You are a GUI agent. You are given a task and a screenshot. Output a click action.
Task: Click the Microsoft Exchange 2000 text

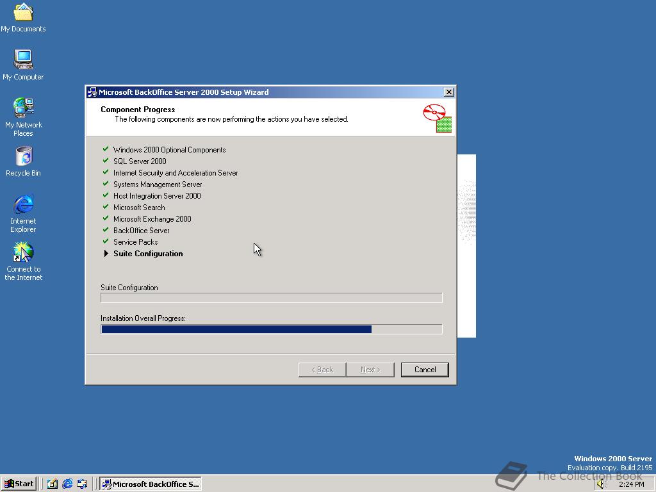tap(152, 219)
